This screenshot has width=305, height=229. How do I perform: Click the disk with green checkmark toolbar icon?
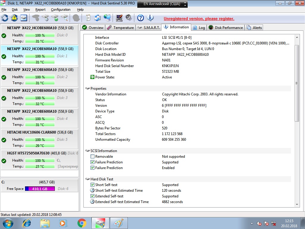[55, 18]
